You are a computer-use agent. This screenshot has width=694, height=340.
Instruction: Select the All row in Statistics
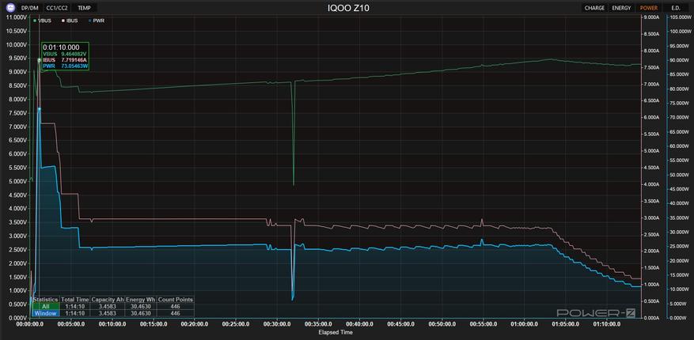(x=46, y=307)
